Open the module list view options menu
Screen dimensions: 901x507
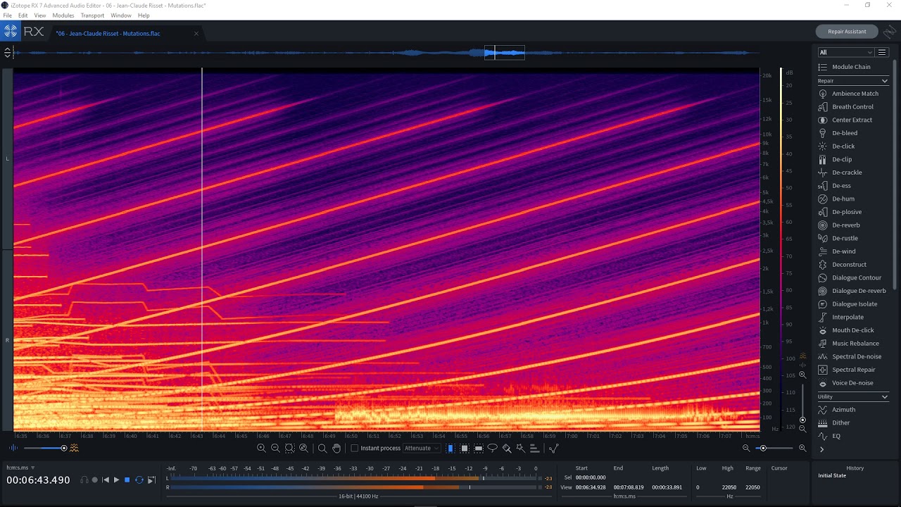882,52
